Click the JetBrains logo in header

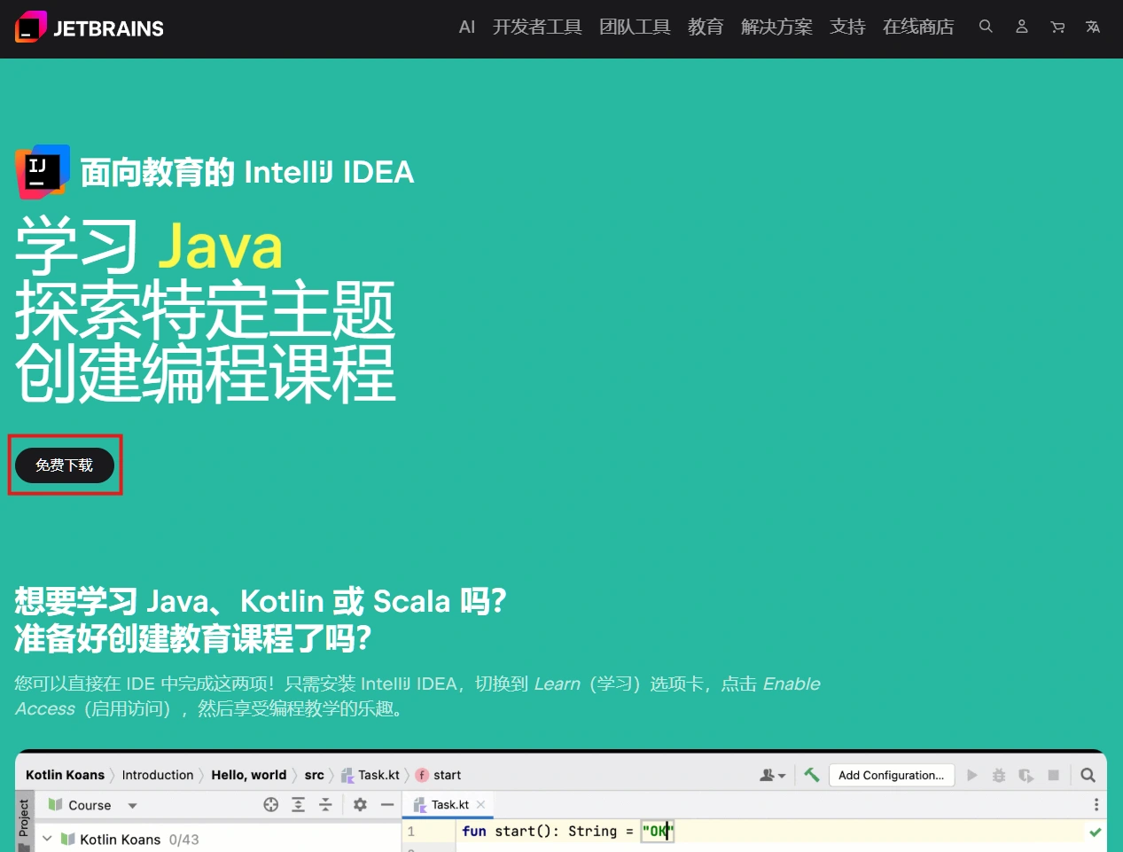pyautogui.click(x=90, y=27)
